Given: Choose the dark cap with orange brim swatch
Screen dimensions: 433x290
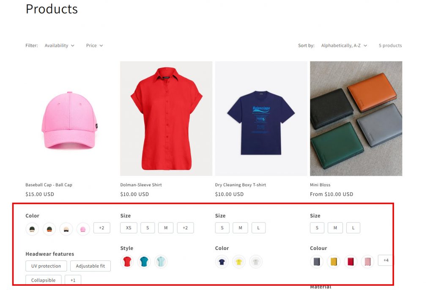Looking at the screenshot, I should pyautogui.click(x=49, y=229).
